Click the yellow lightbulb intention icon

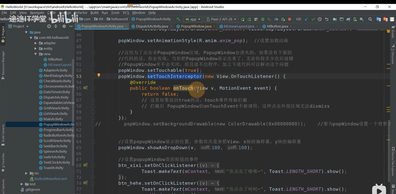tap(99, 75)
